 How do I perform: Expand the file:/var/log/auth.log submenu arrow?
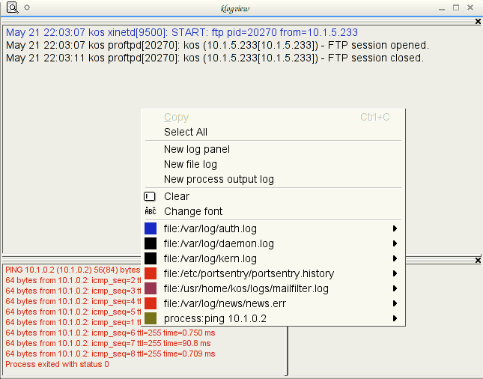click(395, 228)
